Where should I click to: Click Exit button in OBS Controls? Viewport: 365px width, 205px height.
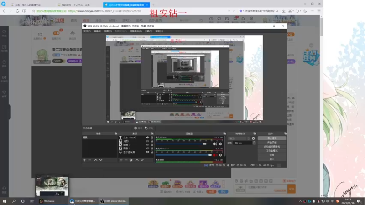point(272,159)
